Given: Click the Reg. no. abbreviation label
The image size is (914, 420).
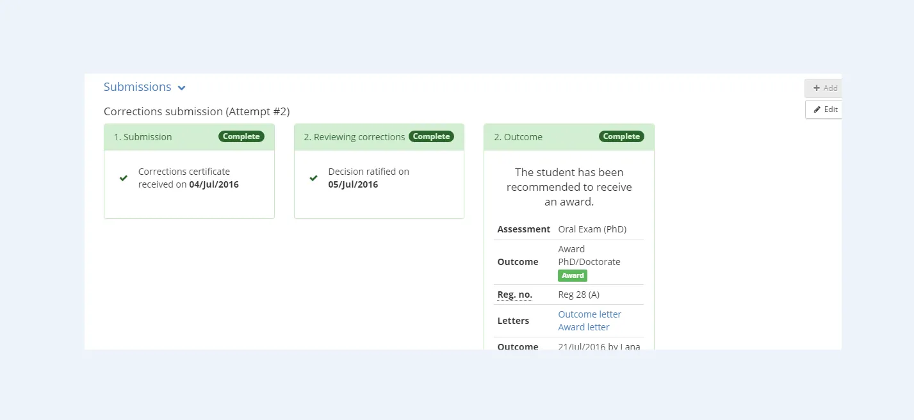Looking at the screenshot, I should [x=514, y=295].
